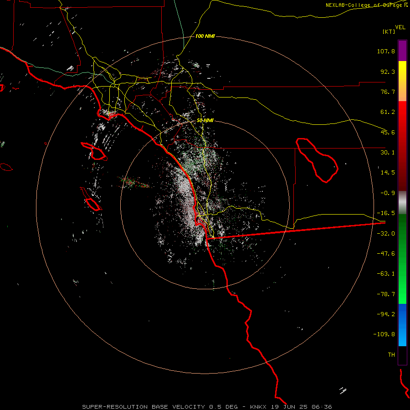Select the -63.1 legend value
Viewport: 410px width, 410px height.
coord(386,274)
